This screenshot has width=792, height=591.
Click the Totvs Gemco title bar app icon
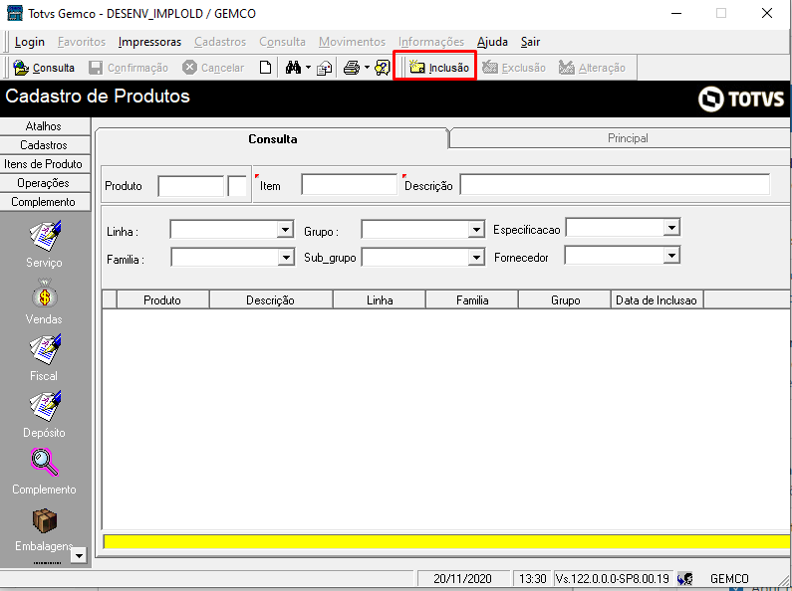tap(14, 13)
